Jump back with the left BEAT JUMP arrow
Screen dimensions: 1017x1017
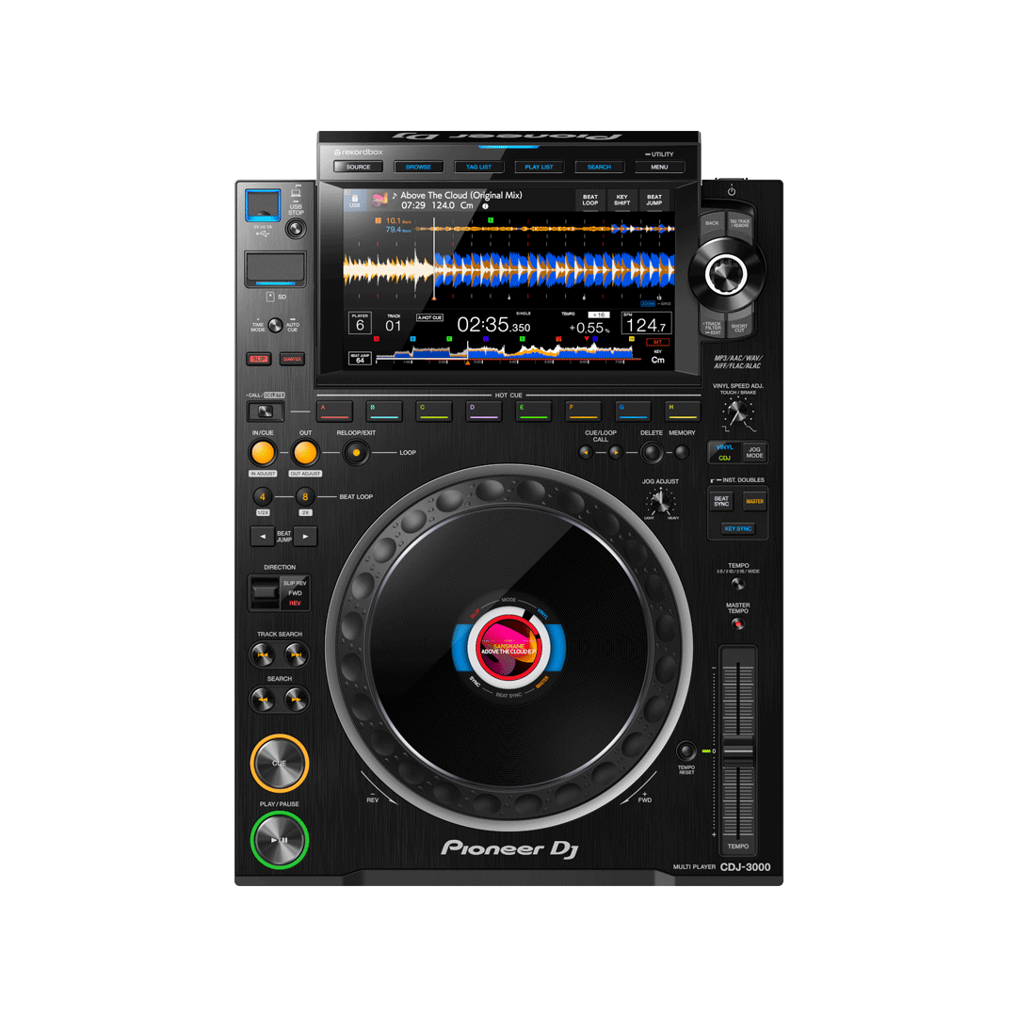pyautogui.click(x=263, y=537)
